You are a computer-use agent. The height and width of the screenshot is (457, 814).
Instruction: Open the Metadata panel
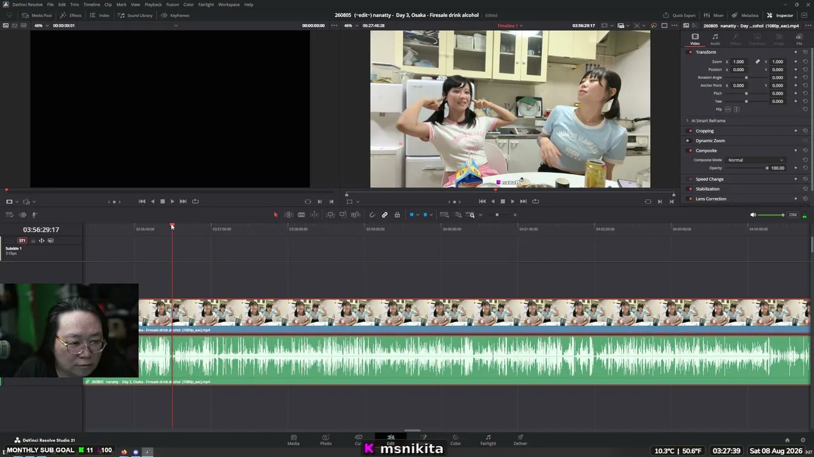745,15
